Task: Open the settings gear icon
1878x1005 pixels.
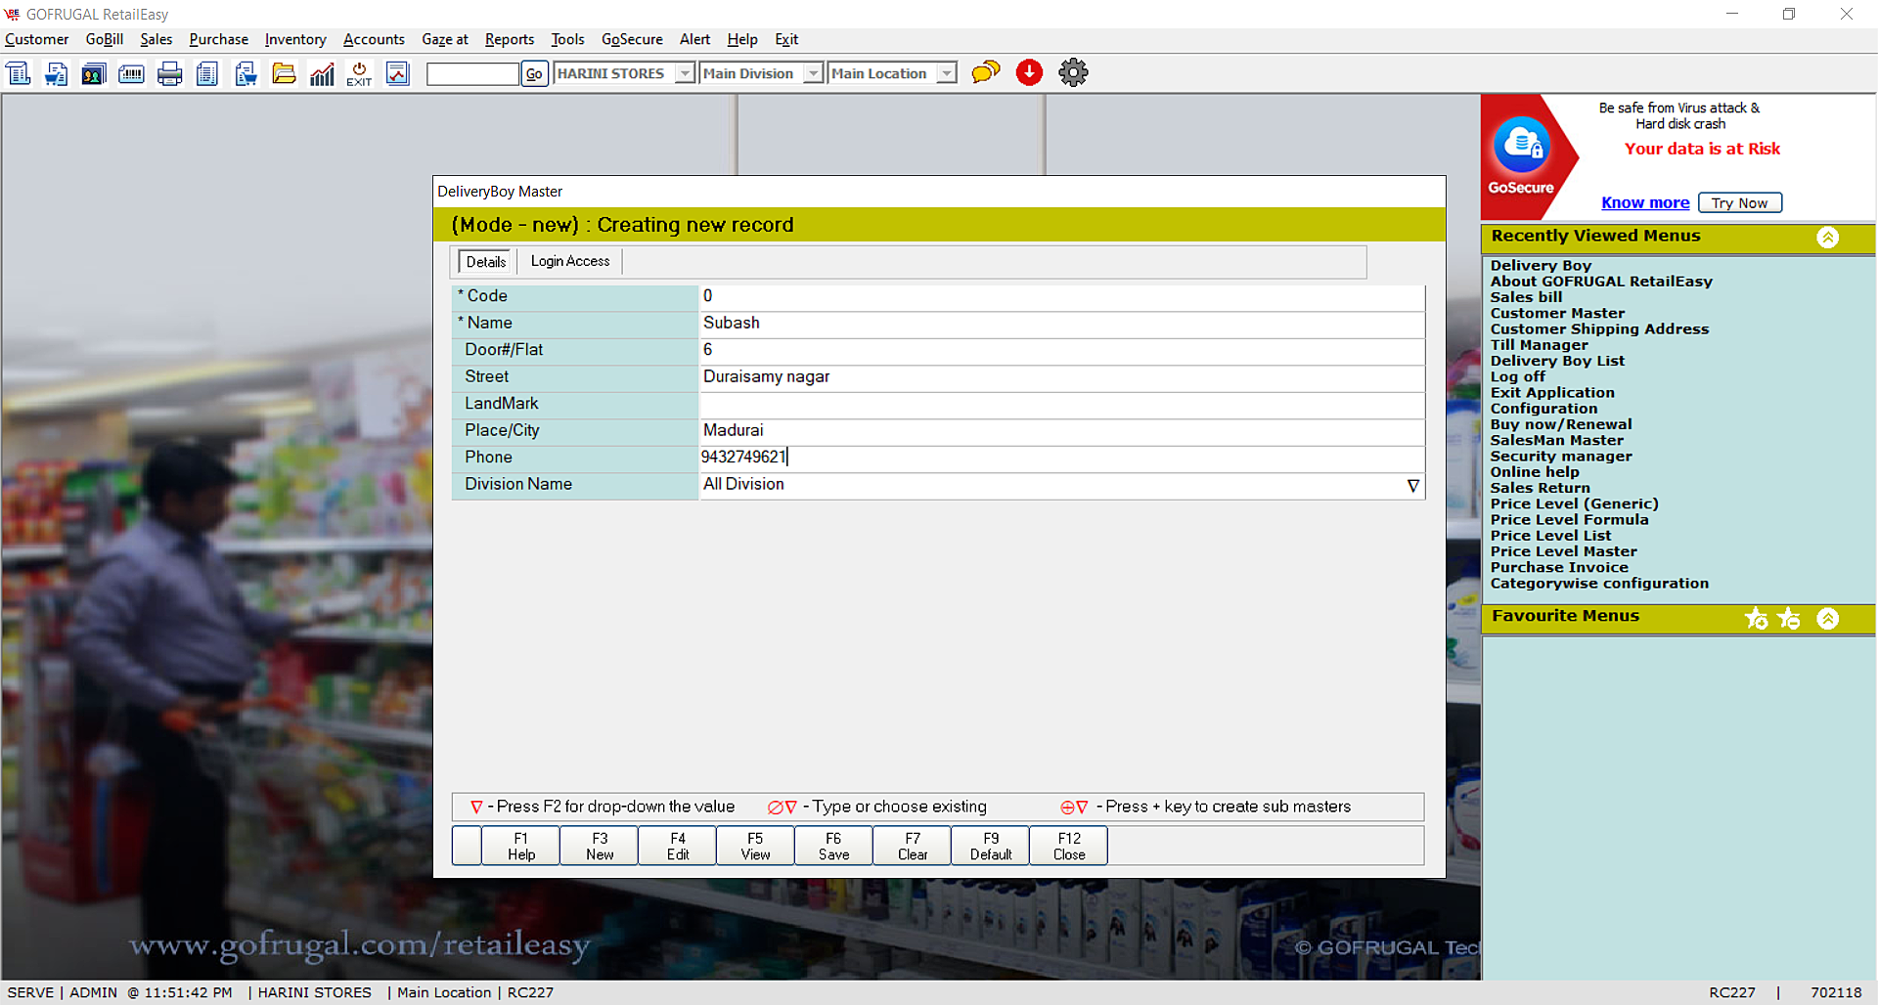Action: click(x=1073, y=72)
